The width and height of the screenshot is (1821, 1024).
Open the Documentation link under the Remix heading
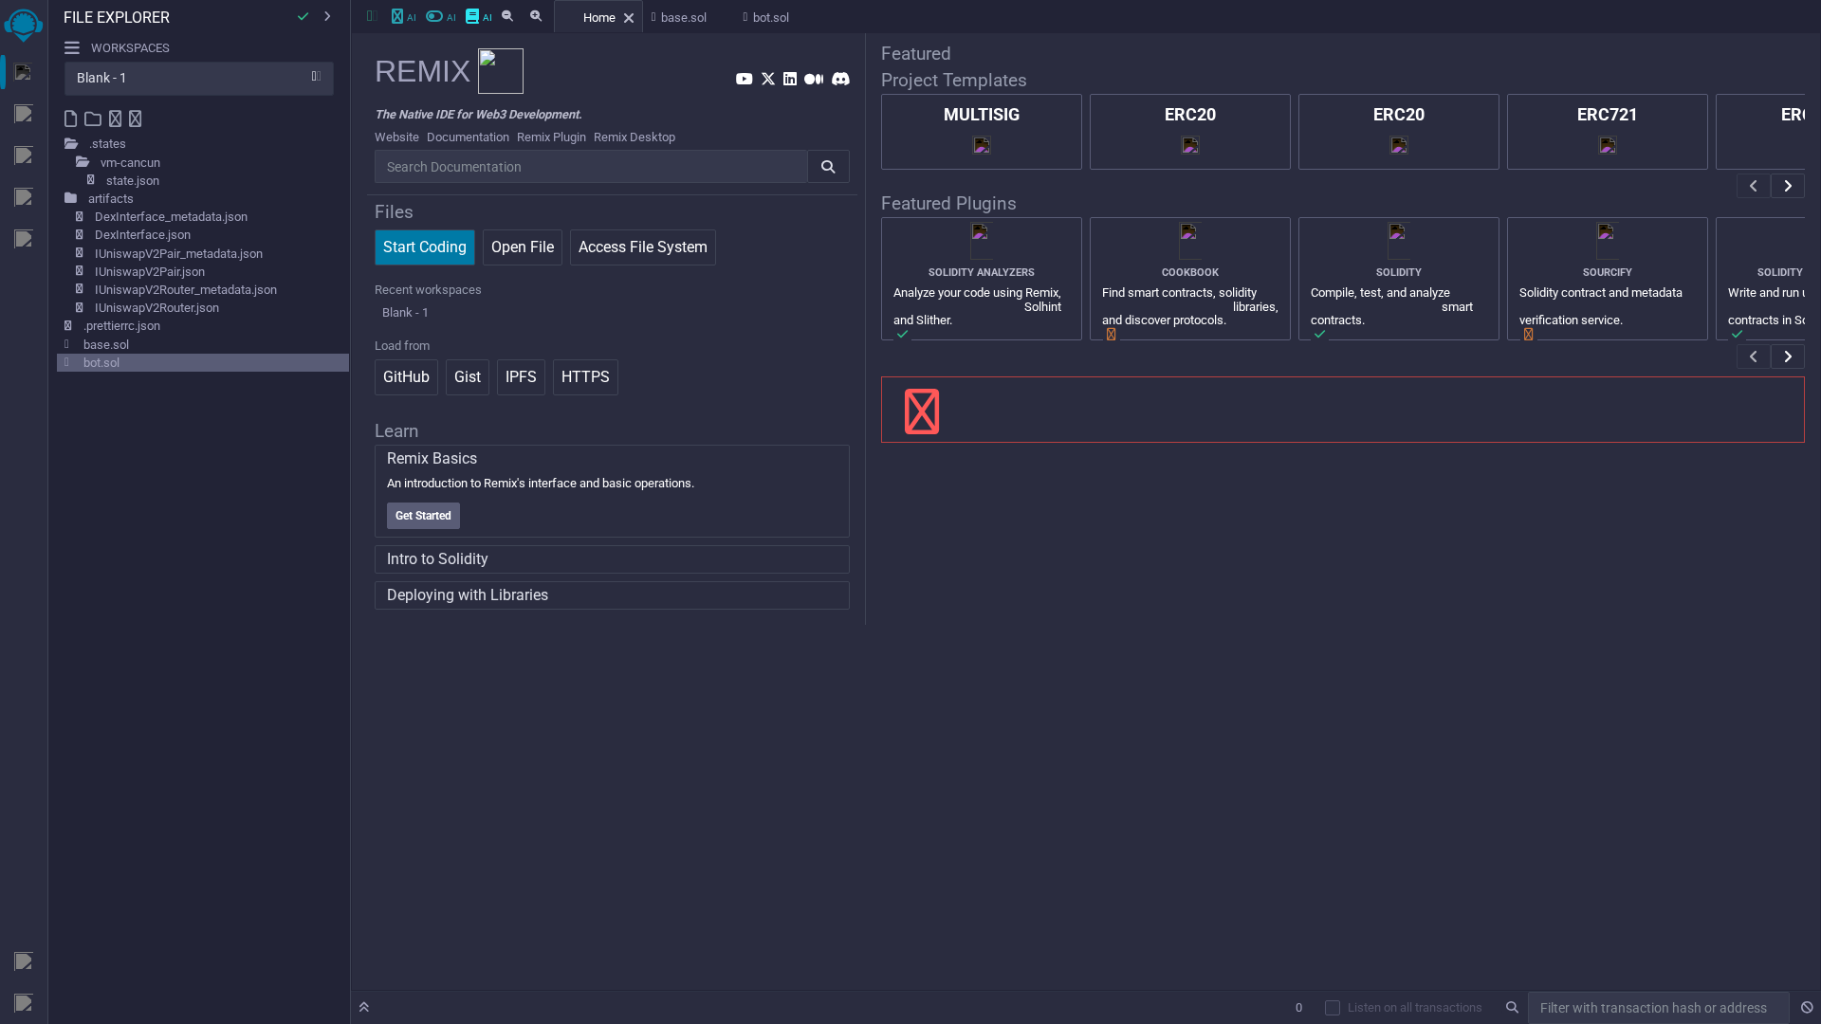[468, 137]
